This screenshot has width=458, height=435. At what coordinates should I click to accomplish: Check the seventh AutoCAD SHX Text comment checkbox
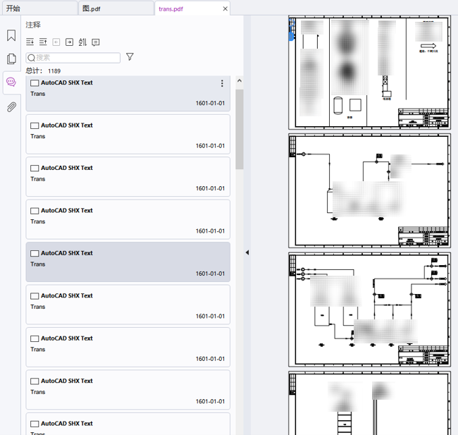(x=35, y=338)
